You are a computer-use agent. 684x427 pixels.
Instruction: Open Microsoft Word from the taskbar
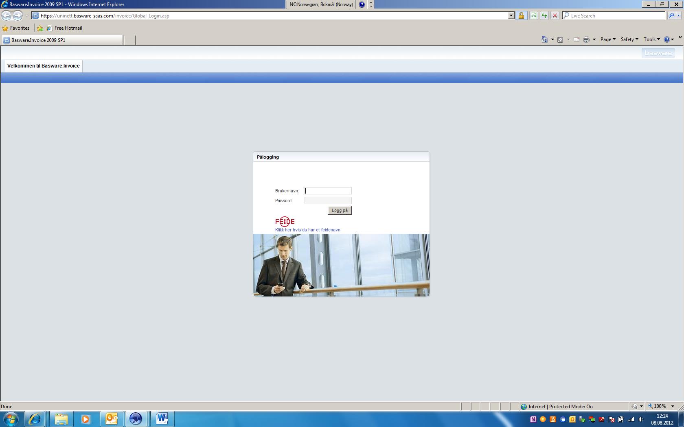pyautogui.click(x=162, y=419)
